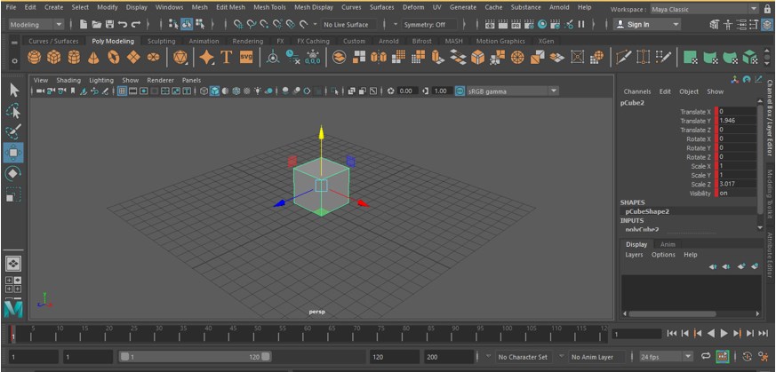Toggle the loop playback button
This screenshot has width=776, height=372.
click(705, 357)
